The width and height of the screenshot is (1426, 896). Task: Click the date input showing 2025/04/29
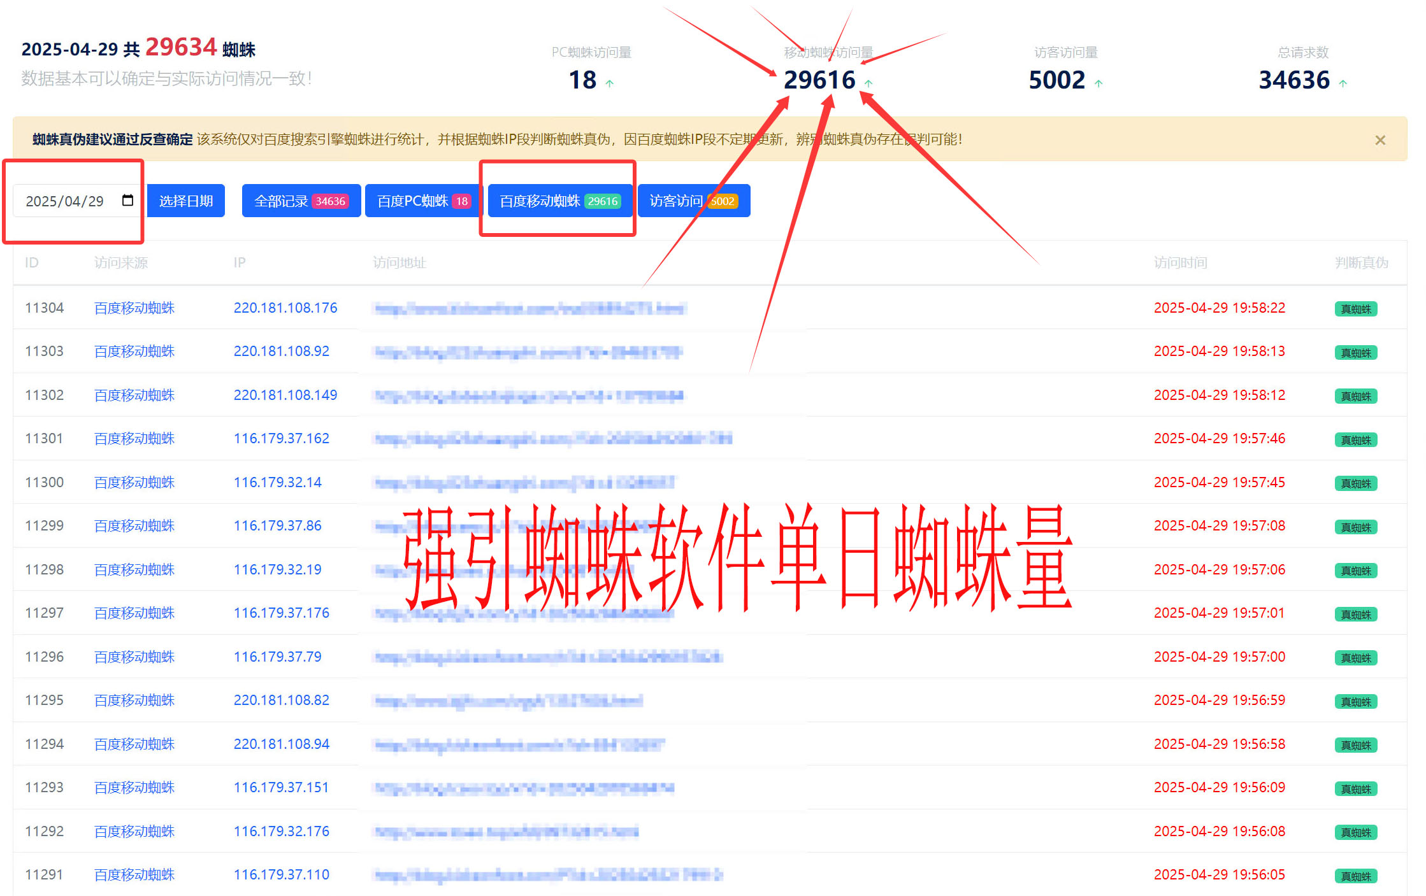(65, 201)
